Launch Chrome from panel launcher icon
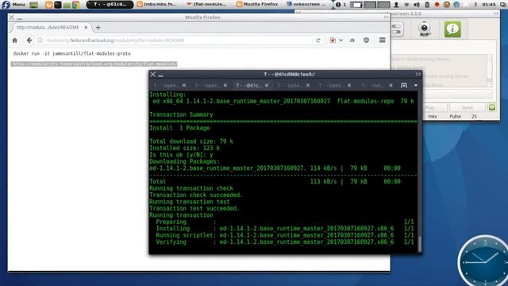Screen dimensions: 508x286 pyautogui.click(x=76, y=5)
